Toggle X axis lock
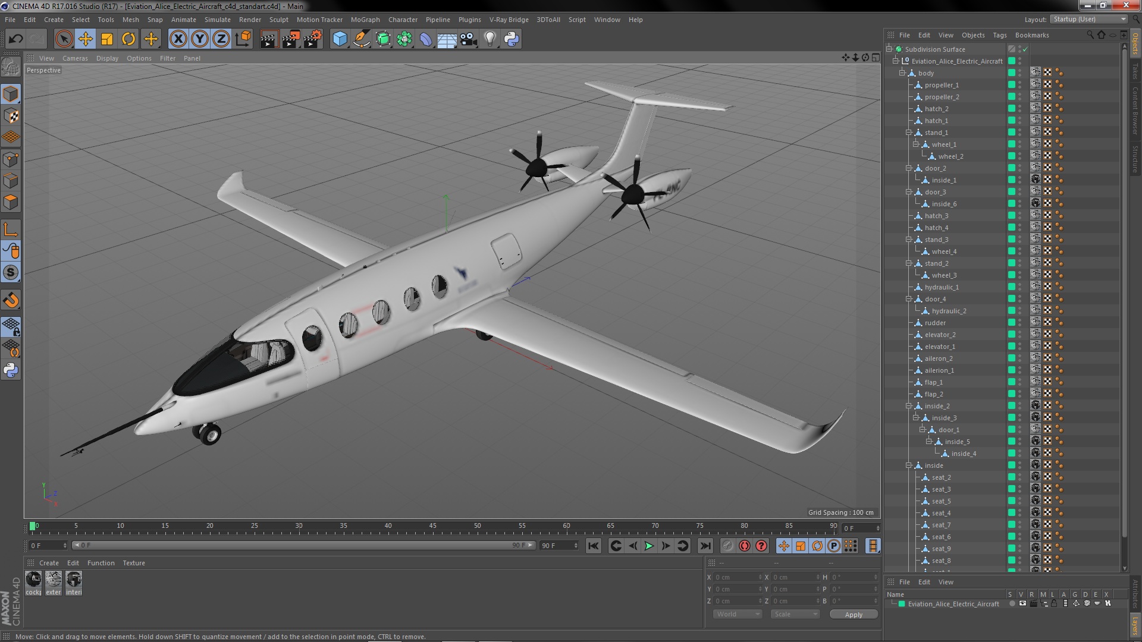This screenshot has height=642, width=1142. point(178,39)
